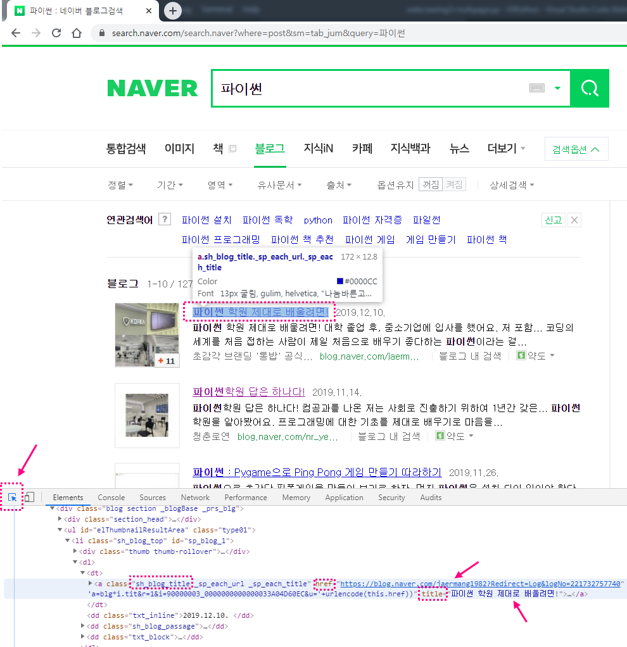This screenshot has height=647, width=627.
Task: Open the browser home page icon
Action: click(77, 33)
